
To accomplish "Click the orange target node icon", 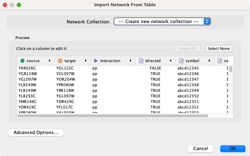I will tap(60, 61).
